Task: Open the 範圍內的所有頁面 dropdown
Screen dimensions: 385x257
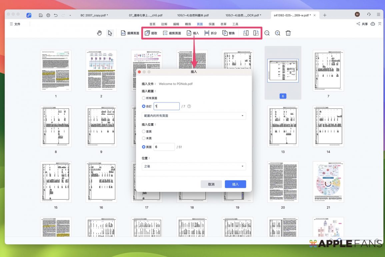Action: [x=194, y=116]
